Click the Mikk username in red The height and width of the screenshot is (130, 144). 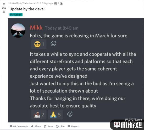[36, 28]
